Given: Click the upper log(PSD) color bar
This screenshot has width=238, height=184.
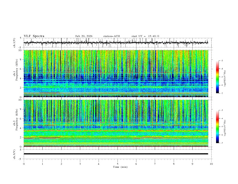Looking at the screenshot, I should click(x=217, y=77).
